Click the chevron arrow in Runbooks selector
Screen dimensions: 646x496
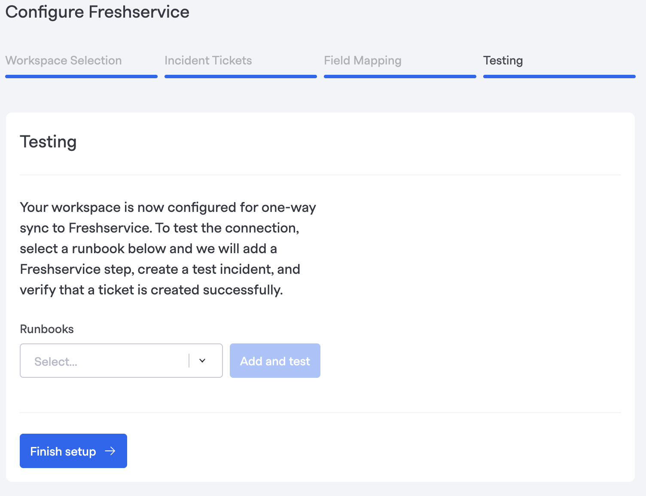[202, 361]
